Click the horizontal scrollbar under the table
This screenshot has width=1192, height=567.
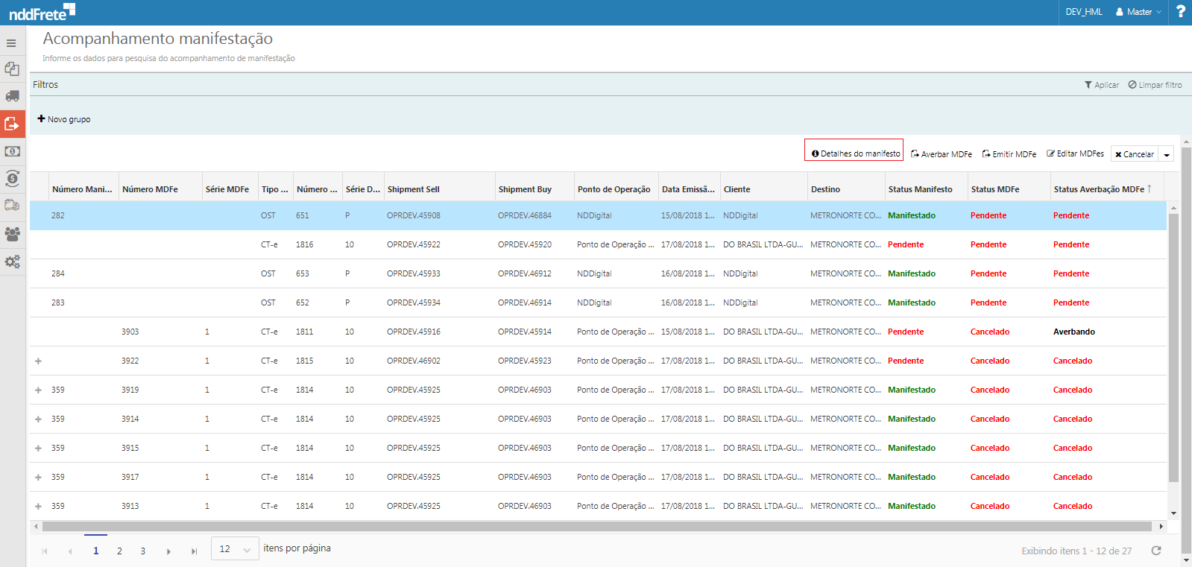(x=596, y=527)
